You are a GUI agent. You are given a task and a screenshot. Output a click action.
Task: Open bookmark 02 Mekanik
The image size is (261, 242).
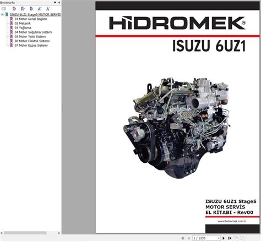tap(23, 23)
